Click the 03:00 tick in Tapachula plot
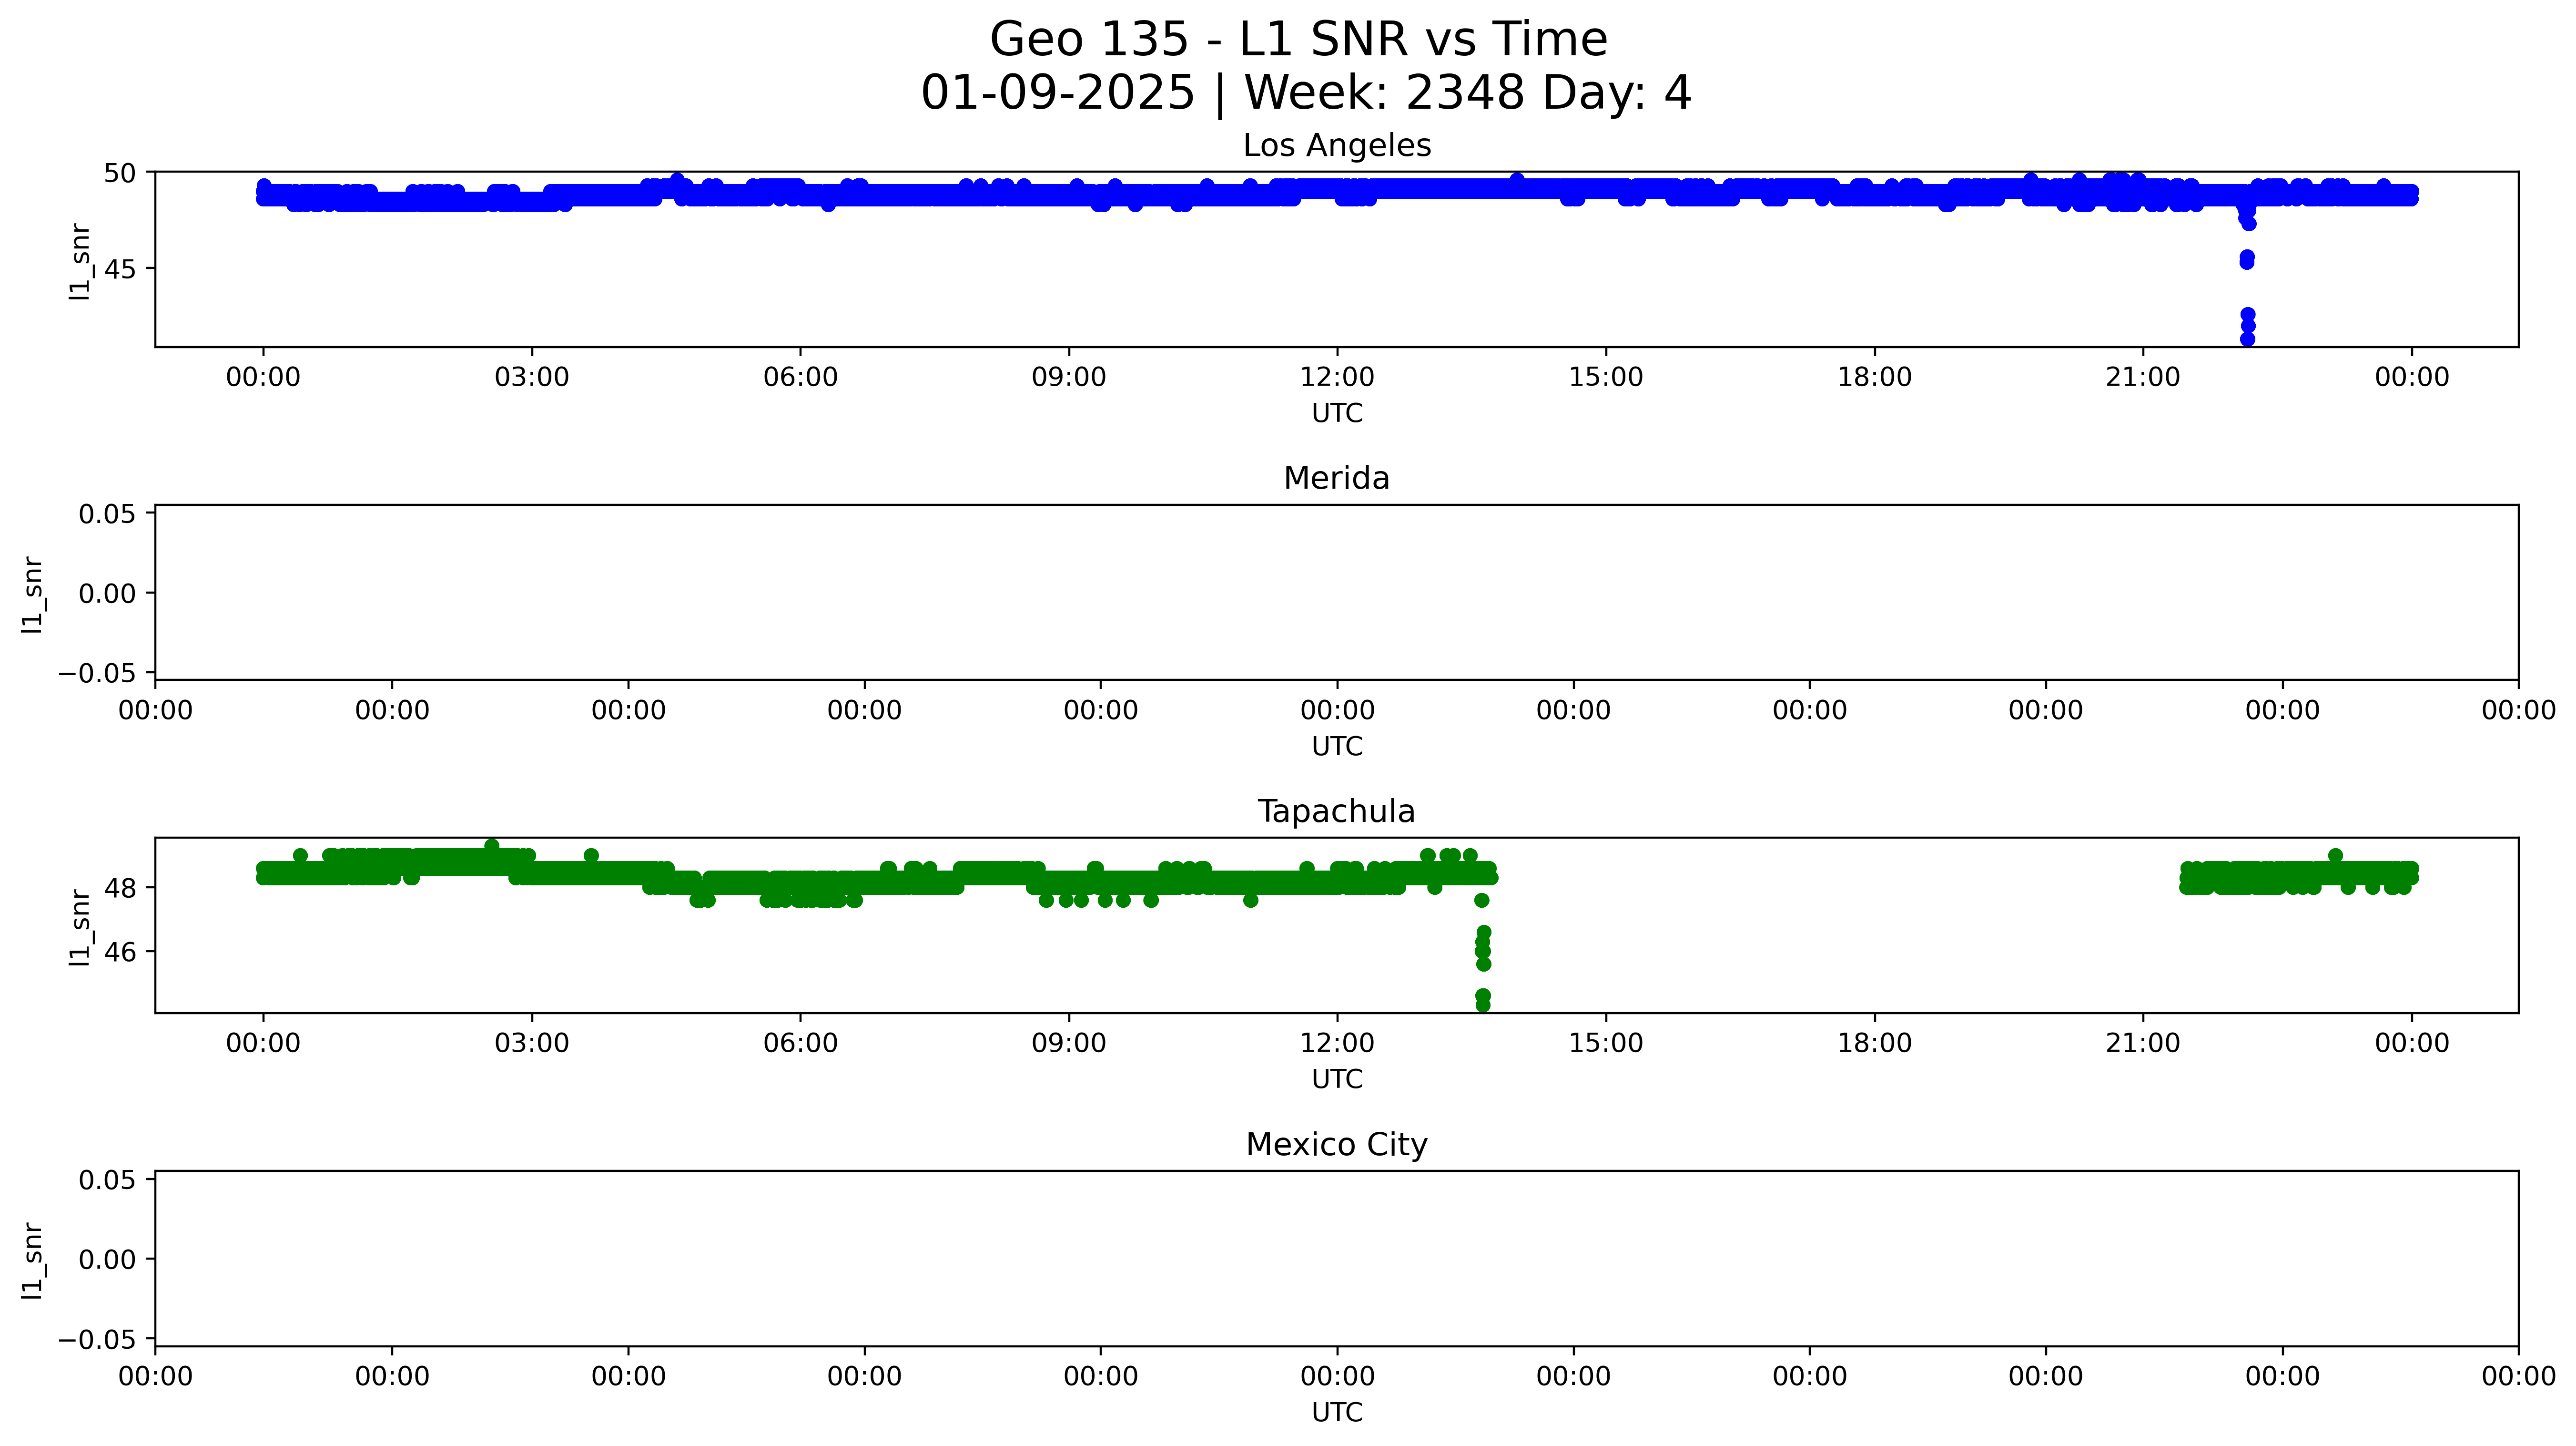The width and height of the screenshot is (2576, 1446). [531, 1044]
